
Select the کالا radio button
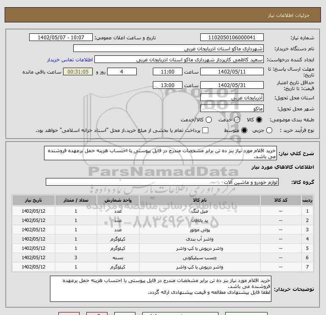coord(259,120)
